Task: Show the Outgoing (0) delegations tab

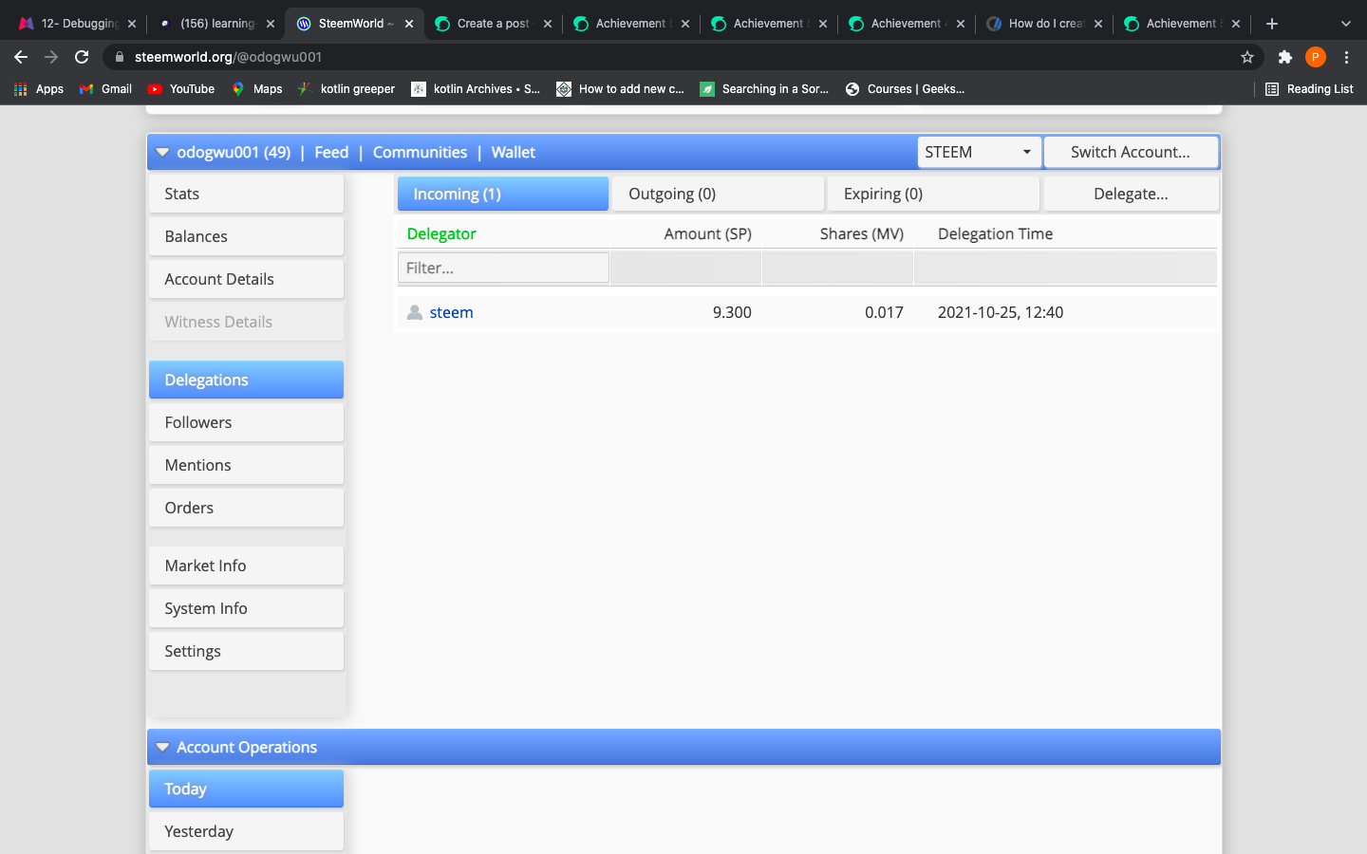Action: (x=719, y=194)
